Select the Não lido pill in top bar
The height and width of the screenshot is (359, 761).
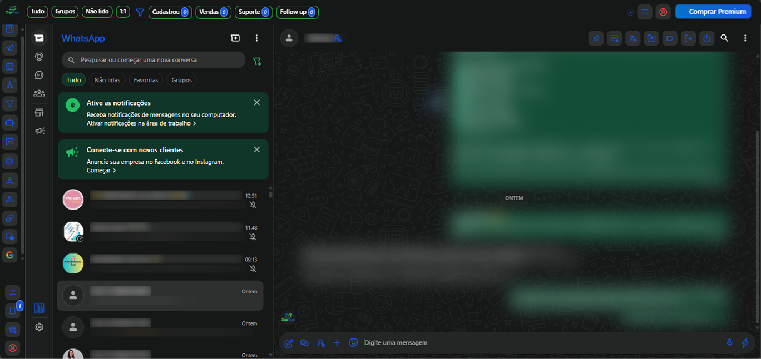97,12
